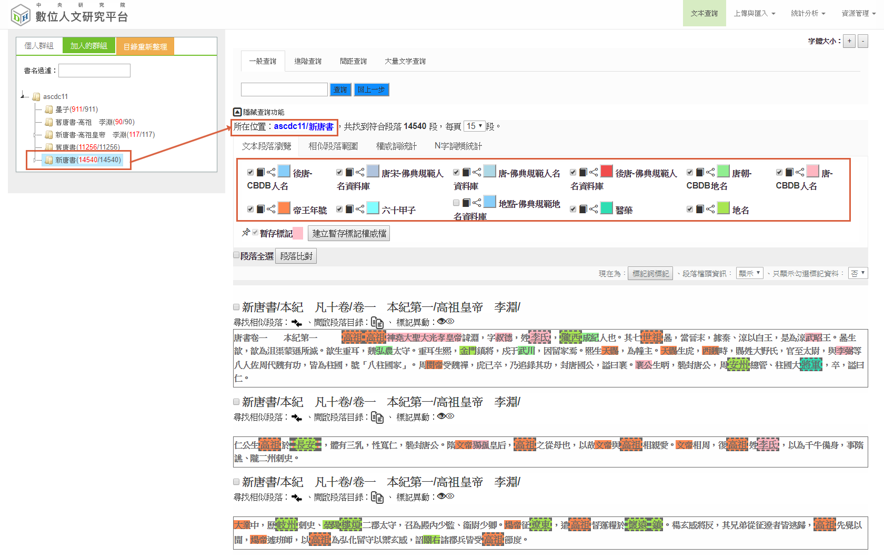884x557 pixels.
Task: Click book icon next to 醫藥 tag
Action: coord(583,209)
